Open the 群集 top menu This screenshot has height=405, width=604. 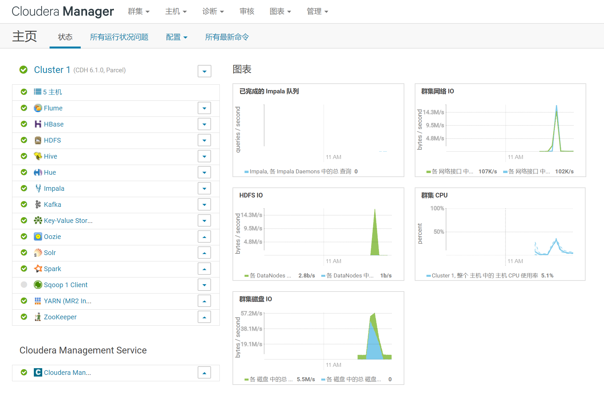(139, 11)
